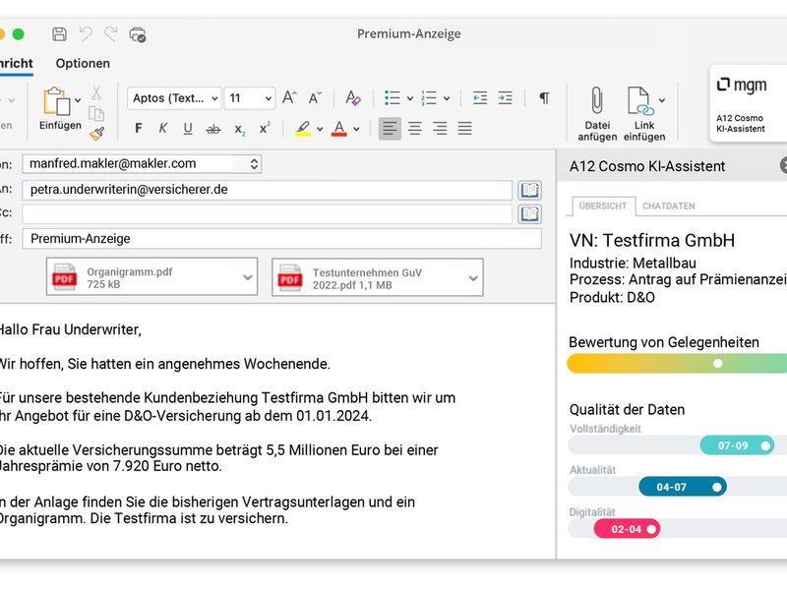The height and width of the screenshot is (590, 787).
Task: Toggle bold text formatting
Action: coord(138,128)
